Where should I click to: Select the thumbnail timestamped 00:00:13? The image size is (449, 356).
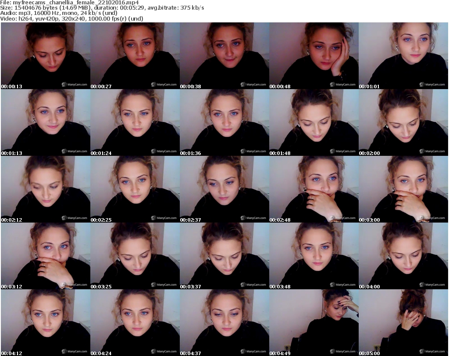(x=46, y=56)
